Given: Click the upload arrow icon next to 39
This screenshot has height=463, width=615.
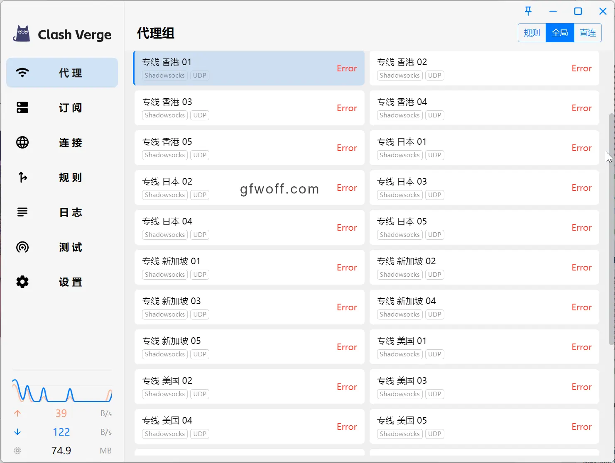Looking at the screenshot, I should (17, 413).
